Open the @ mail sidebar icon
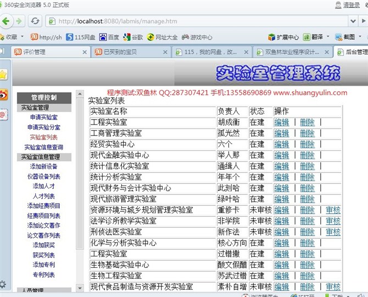The image size is (368, 297). [3, 115]
